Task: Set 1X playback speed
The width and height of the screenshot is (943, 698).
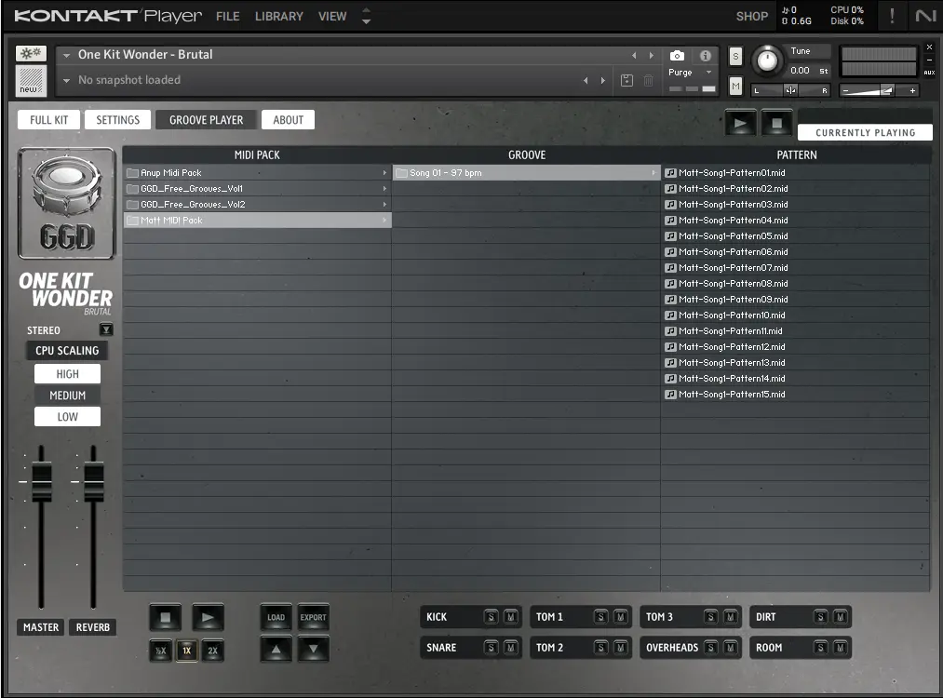Action: point(186,651)
